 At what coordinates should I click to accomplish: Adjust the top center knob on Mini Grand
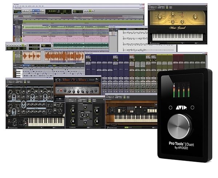click(173, 13)
